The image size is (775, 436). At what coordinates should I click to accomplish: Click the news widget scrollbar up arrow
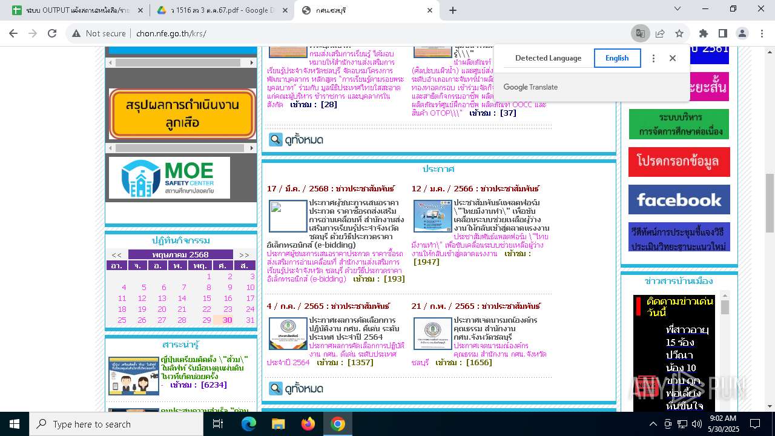(x=725, y=295)
